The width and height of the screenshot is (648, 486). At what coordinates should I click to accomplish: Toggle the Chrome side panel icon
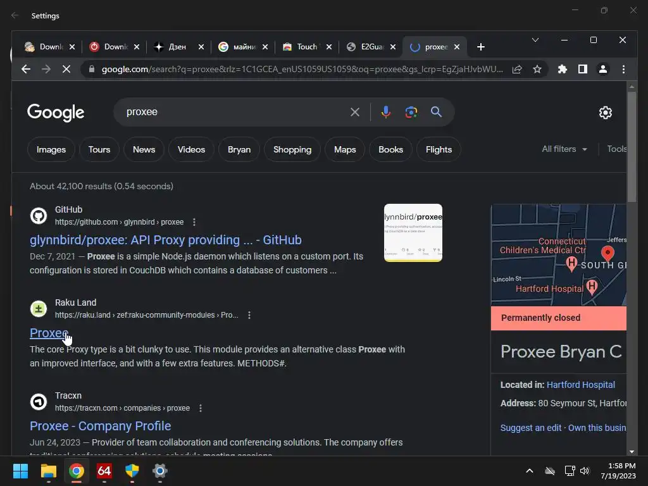click(583, 69)
